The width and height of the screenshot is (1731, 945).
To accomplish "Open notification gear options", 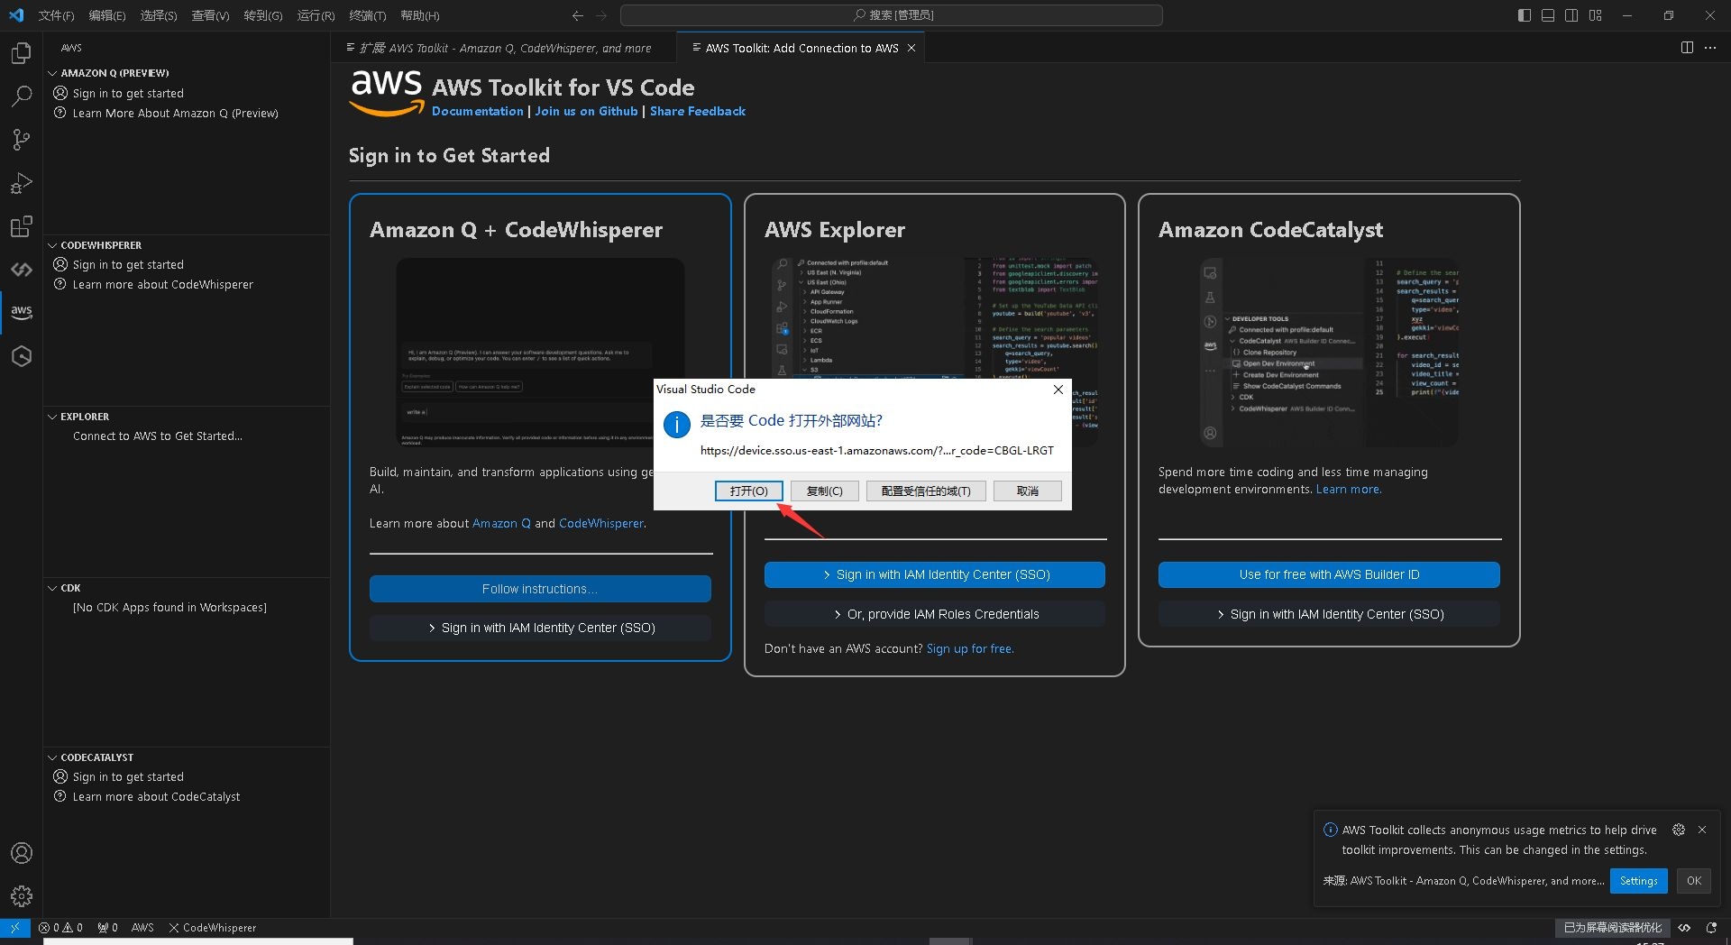I will click(1679, 830).
